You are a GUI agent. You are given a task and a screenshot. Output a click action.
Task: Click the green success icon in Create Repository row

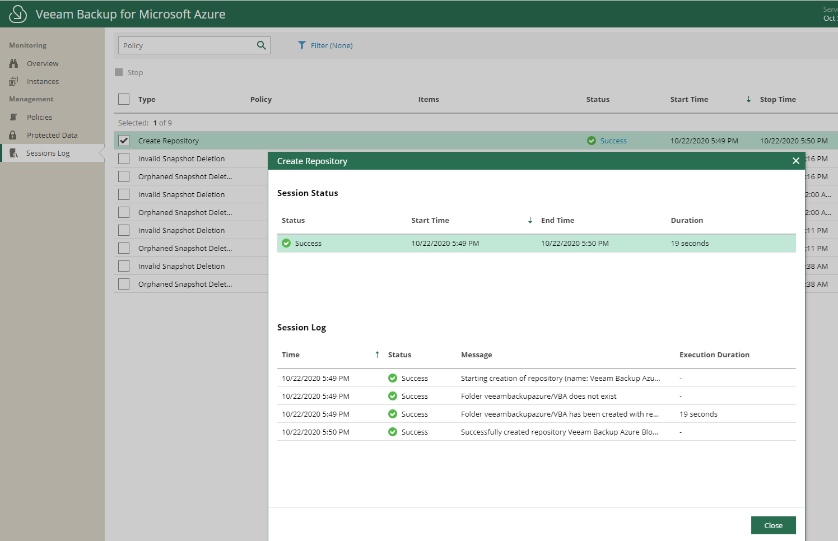tap(592, 141)
